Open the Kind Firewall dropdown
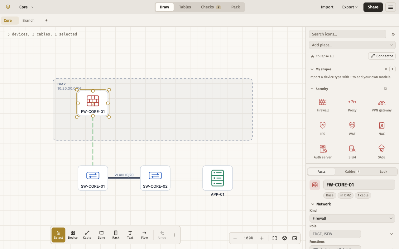Image resolution: width=399 pixels, height=249 pixels. click(x=352, y=218)
